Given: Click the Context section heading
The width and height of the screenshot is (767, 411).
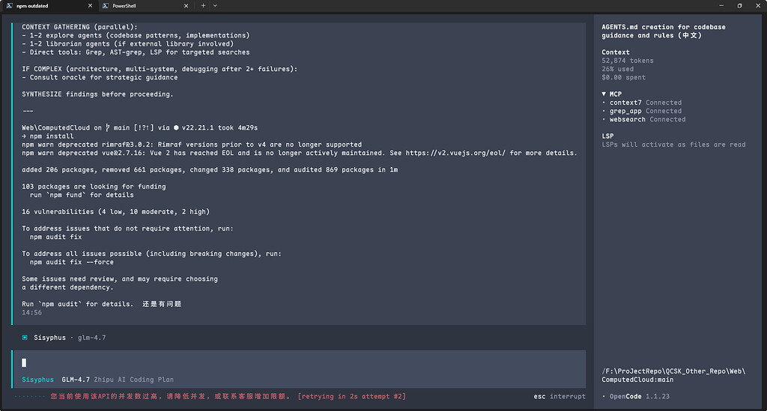Looking at the screenshot, I should (x=616, y=52).
